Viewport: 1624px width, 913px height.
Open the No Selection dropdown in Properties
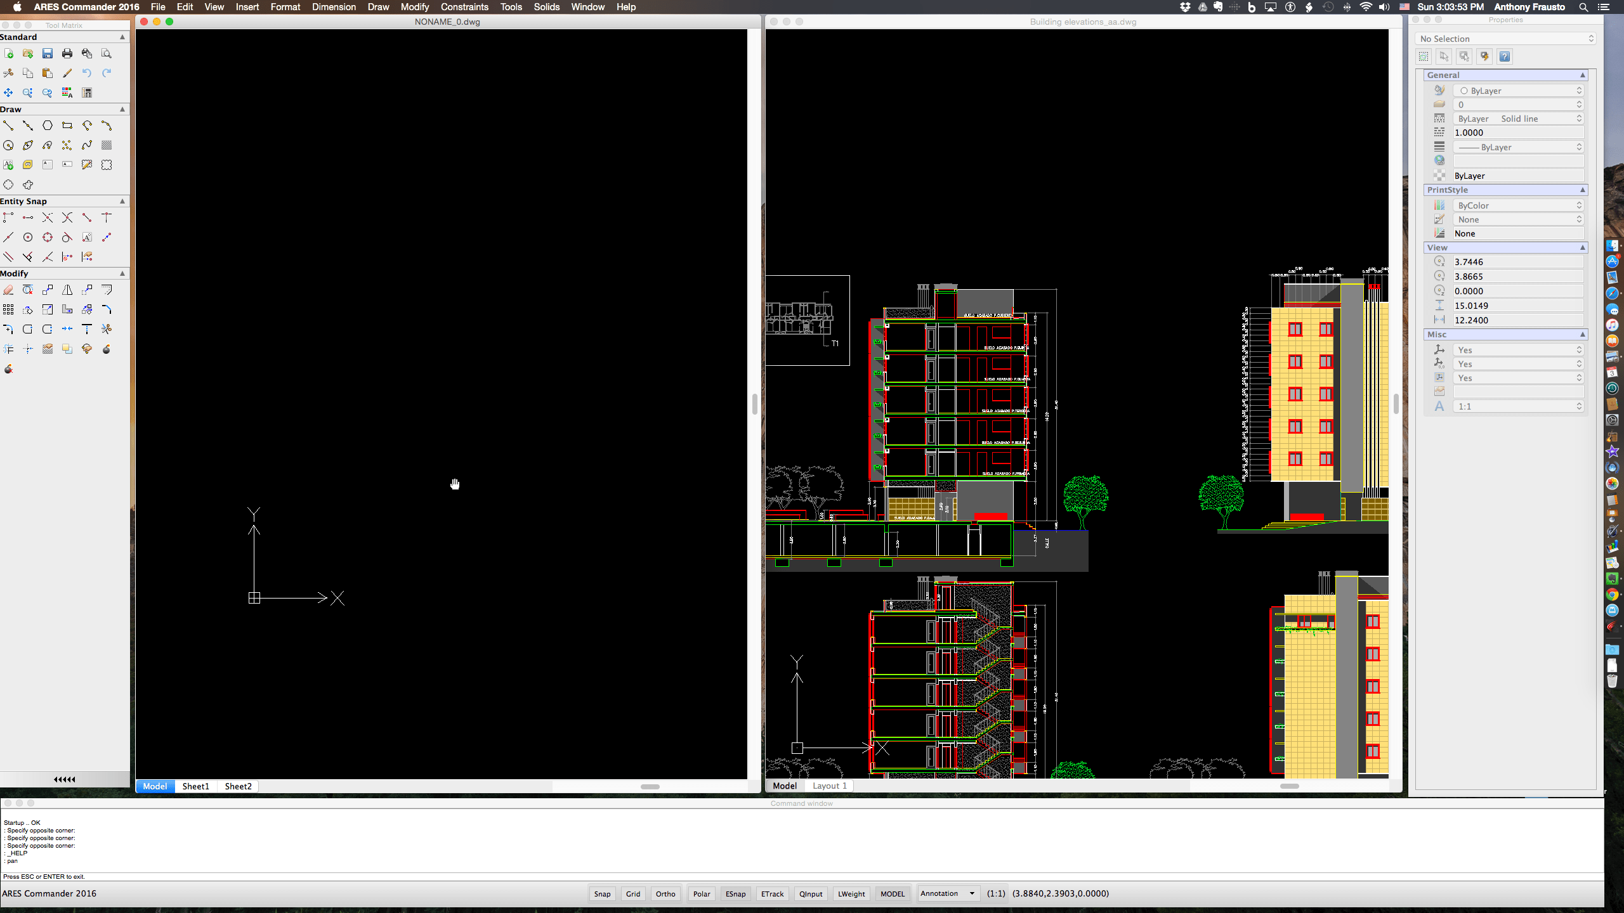point(1506,39)
